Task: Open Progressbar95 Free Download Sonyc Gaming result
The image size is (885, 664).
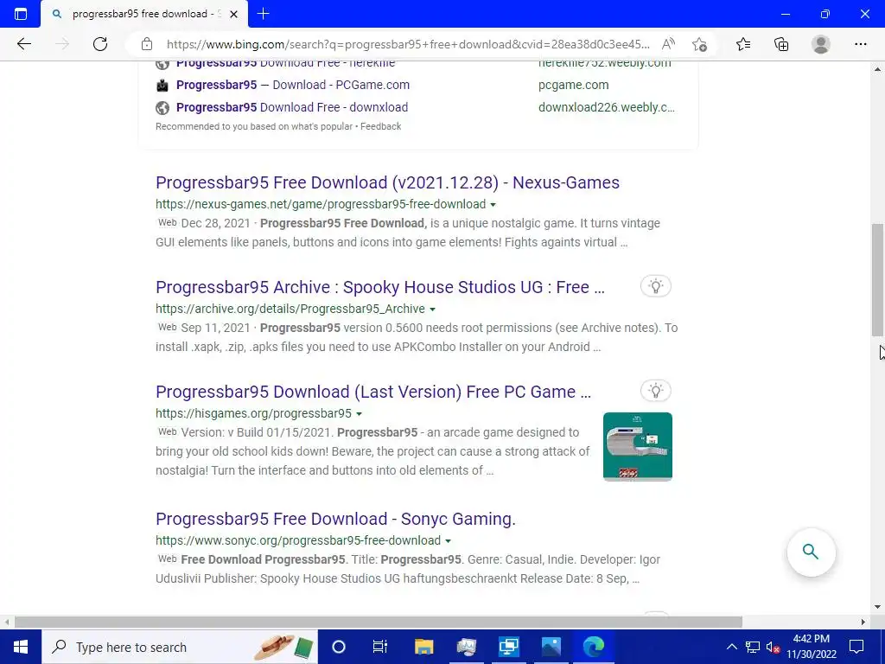Action: click(x=335, y=519)
